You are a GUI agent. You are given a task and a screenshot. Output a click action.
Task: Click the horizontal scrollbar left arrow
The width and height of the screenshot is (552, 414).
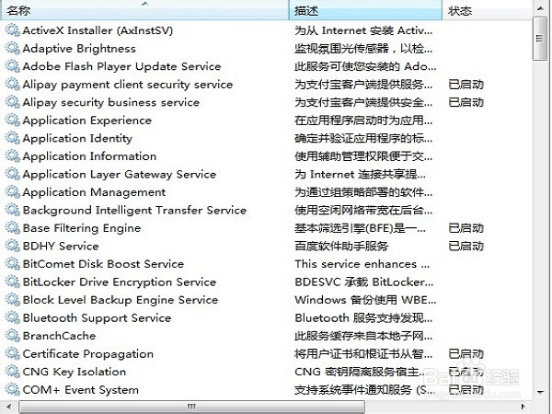coord(8,407)
